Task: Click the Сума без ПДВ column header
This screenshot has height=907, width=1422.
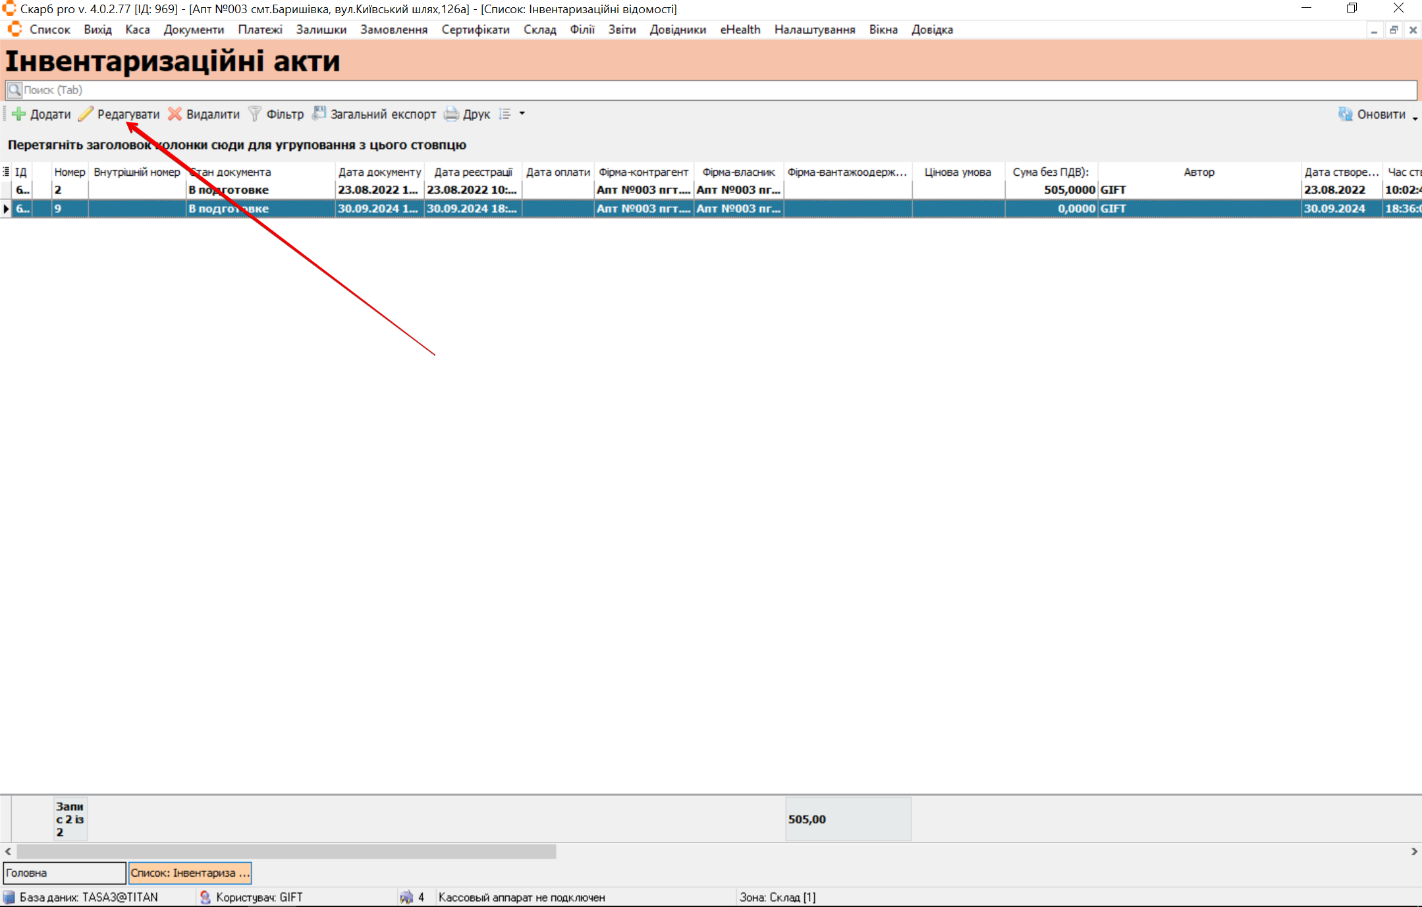Action: [1050, 172]
